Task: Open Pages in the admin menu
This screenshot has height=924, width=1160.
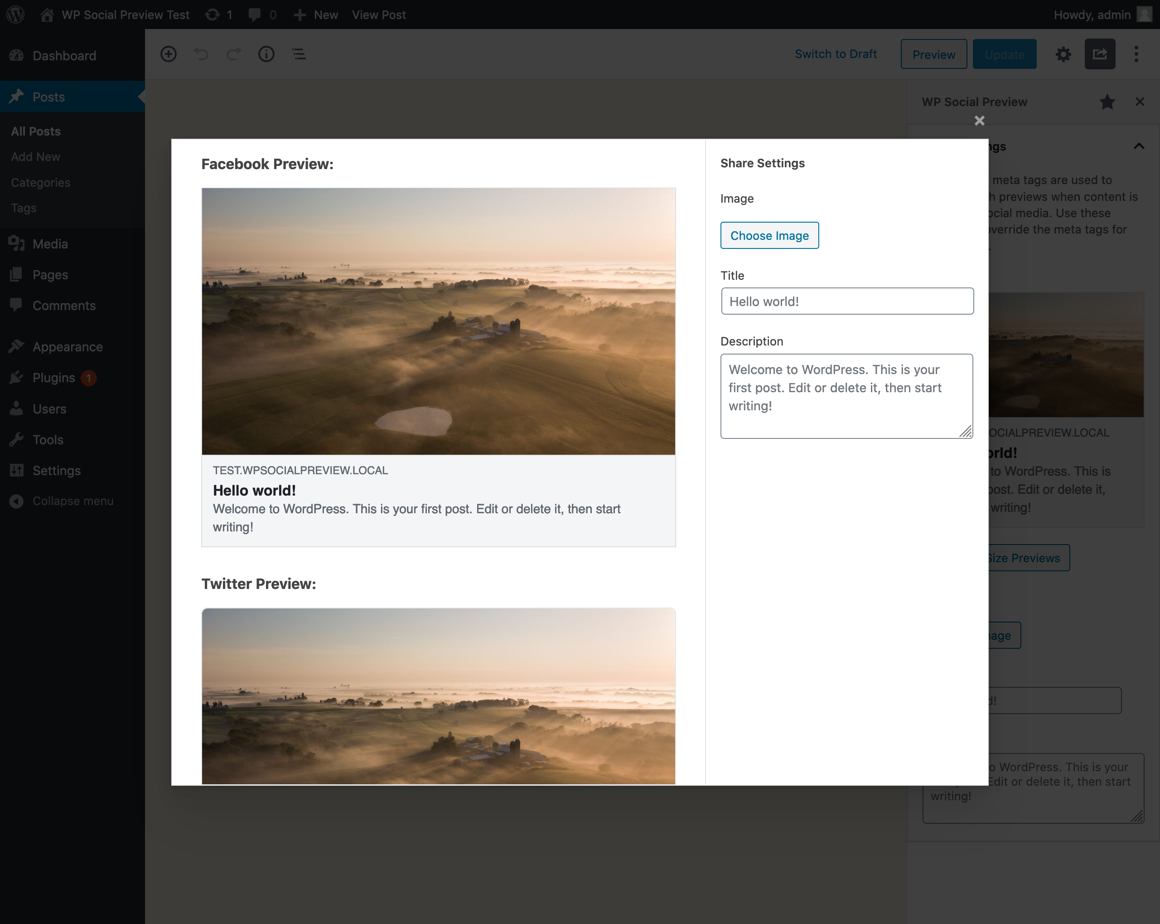Action: pos(72,275)
